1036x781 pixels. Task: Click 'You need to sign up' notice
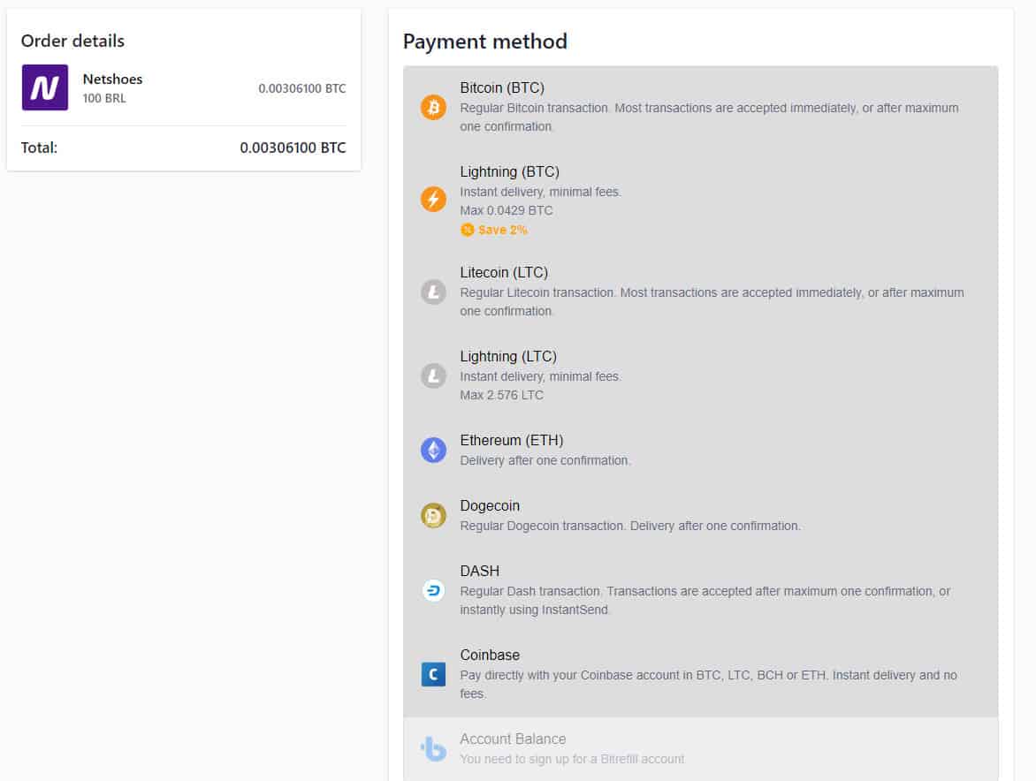[x=572, y=759]
